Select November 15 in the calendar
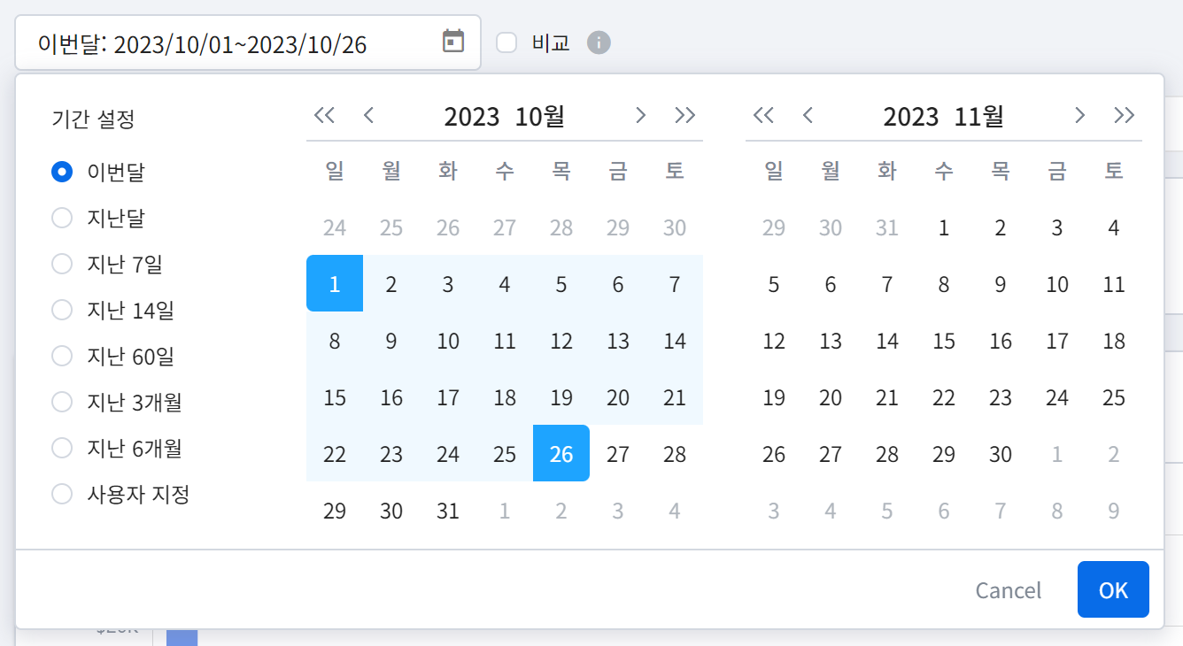This screenshot has height=646, width=1183. tap(944, 342)
